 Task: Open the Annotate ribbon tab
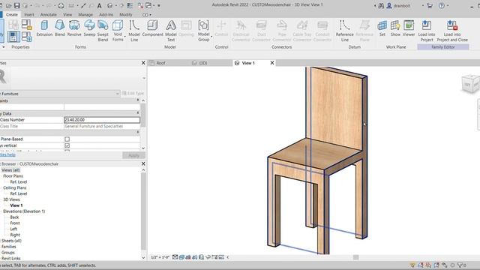(x=48, y=15)
